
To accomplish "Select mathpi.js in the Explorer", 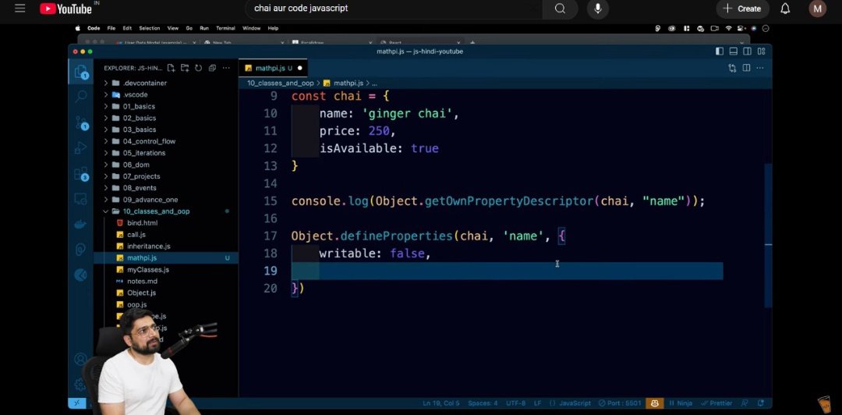I will coord(165,258).
